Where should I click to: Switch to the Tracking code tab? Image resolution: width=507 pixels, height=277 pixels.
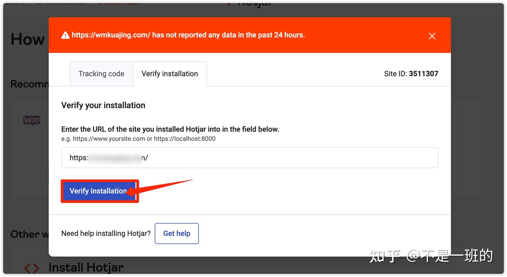pyautogui.click(x=101, y=74)
